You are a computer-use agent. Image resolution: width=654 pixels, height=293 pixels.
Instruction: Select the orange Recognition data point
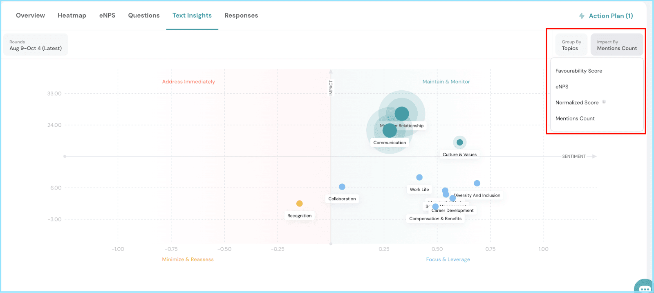(300, 204)
